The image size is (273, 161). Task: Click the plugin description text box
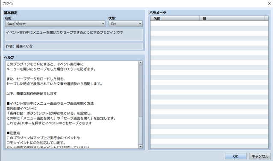pyautogui.click(x=74, y=35)
